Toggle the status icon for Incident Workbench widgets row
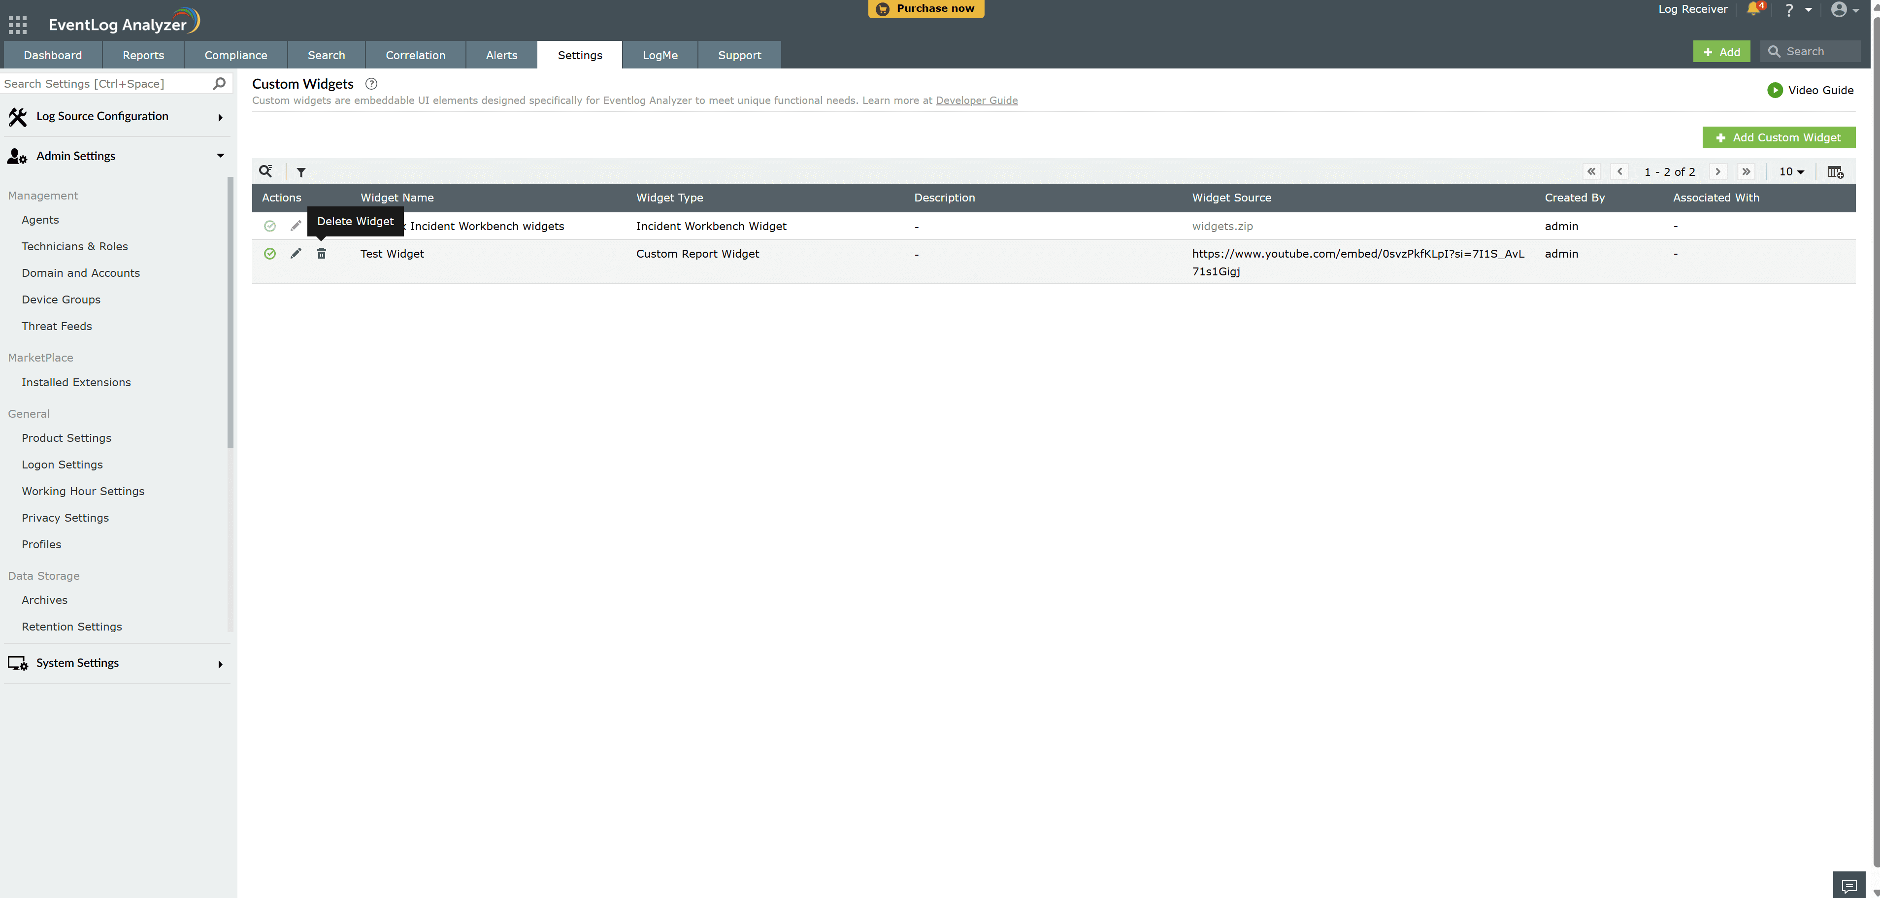 (x=270, y=226)
